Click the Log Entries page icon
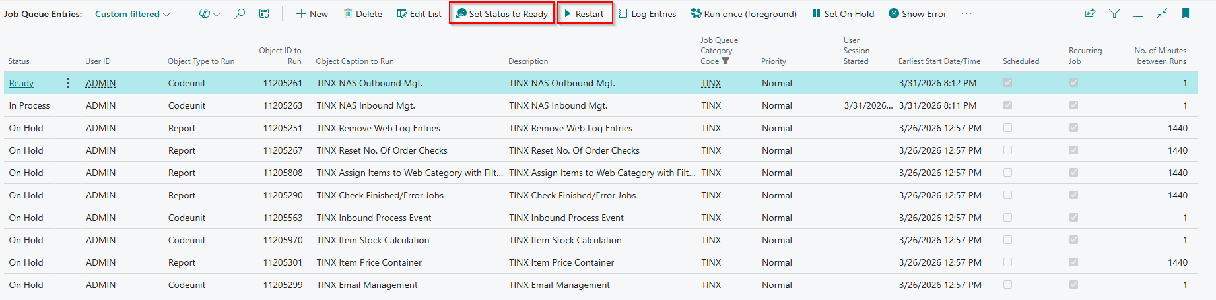Viewport: 1216px width, 300px height. pyautogui.click(x=623, y=13)
